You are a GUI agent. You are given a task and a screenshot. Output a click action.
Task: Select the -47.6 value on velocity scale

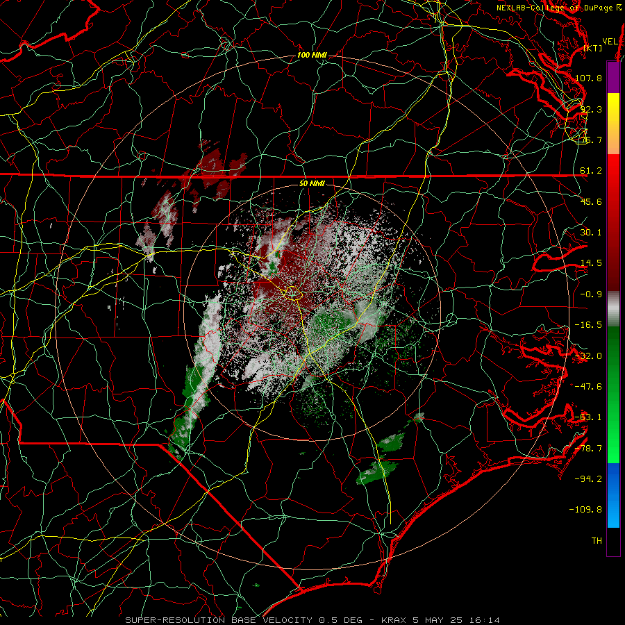(x=588, y=387)
